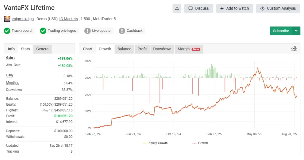304x160 pixels.
Task: Expand the Subscribe dropdown arrow
Action: coord(296,31)
